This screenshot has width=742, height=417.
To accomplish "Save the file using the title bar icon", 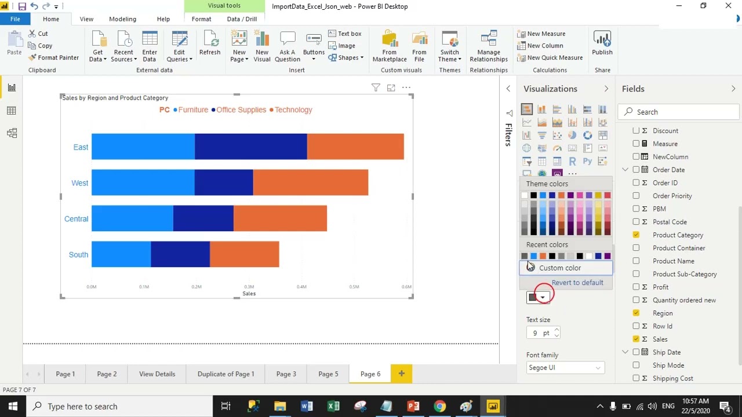I will pos(22,6).
